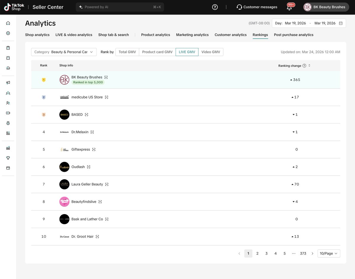Viewport: 355px width, 279px height.
Task: Click the scan icon next to BASED
Action: (86, 115)
